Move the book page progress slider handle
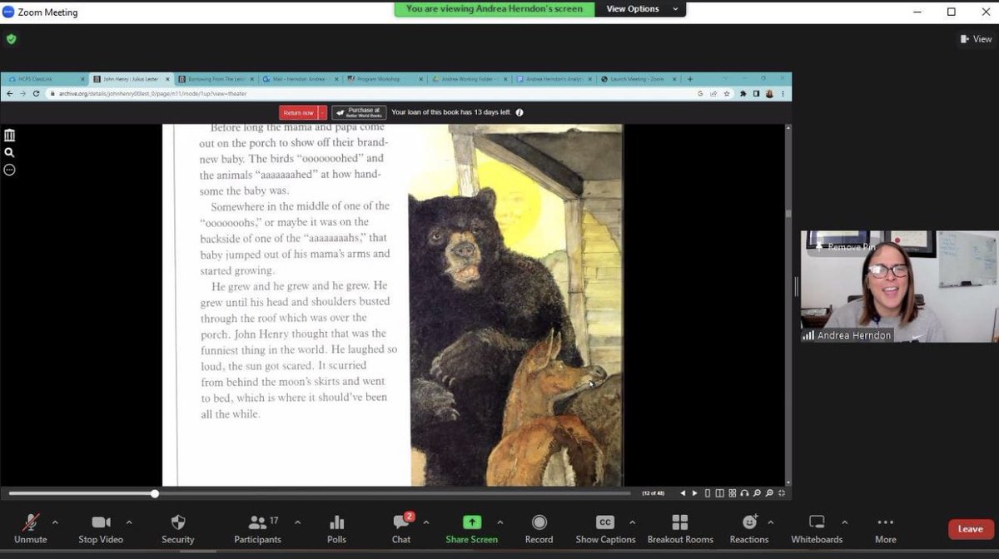Screen dimensions: 999x559 (x=155, y=493)
